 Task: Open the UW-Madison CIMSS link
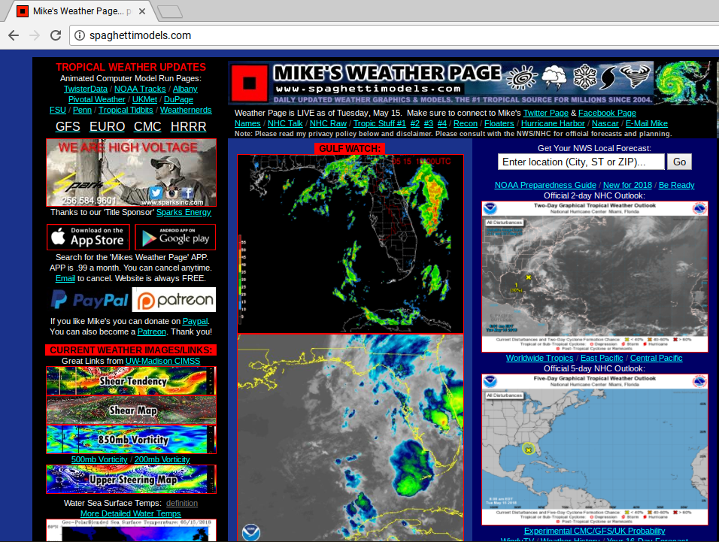click(x=162, y=361)
